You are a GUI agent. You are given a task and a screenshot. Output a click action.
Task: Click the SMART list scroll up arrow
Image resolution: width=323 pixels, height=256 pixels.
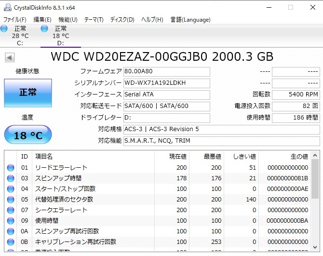(315, 156)
